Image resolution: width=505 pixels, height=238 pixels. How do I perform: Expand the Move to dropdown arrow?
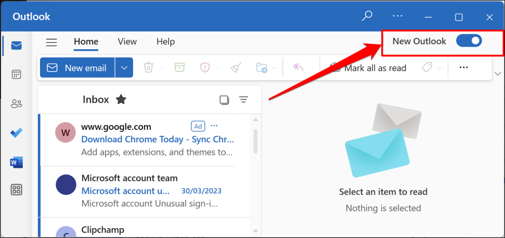point(274,68)
